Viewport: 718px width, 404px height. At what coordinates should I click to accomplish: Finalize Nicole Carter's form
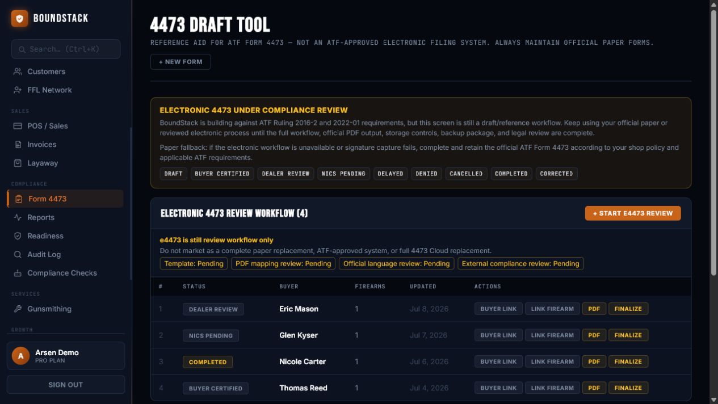[x=628, y=361]
